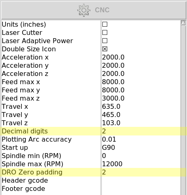Edit the Feed max z value 3000.0
This screenshot has height=195, width=187.
click(113, 98)
